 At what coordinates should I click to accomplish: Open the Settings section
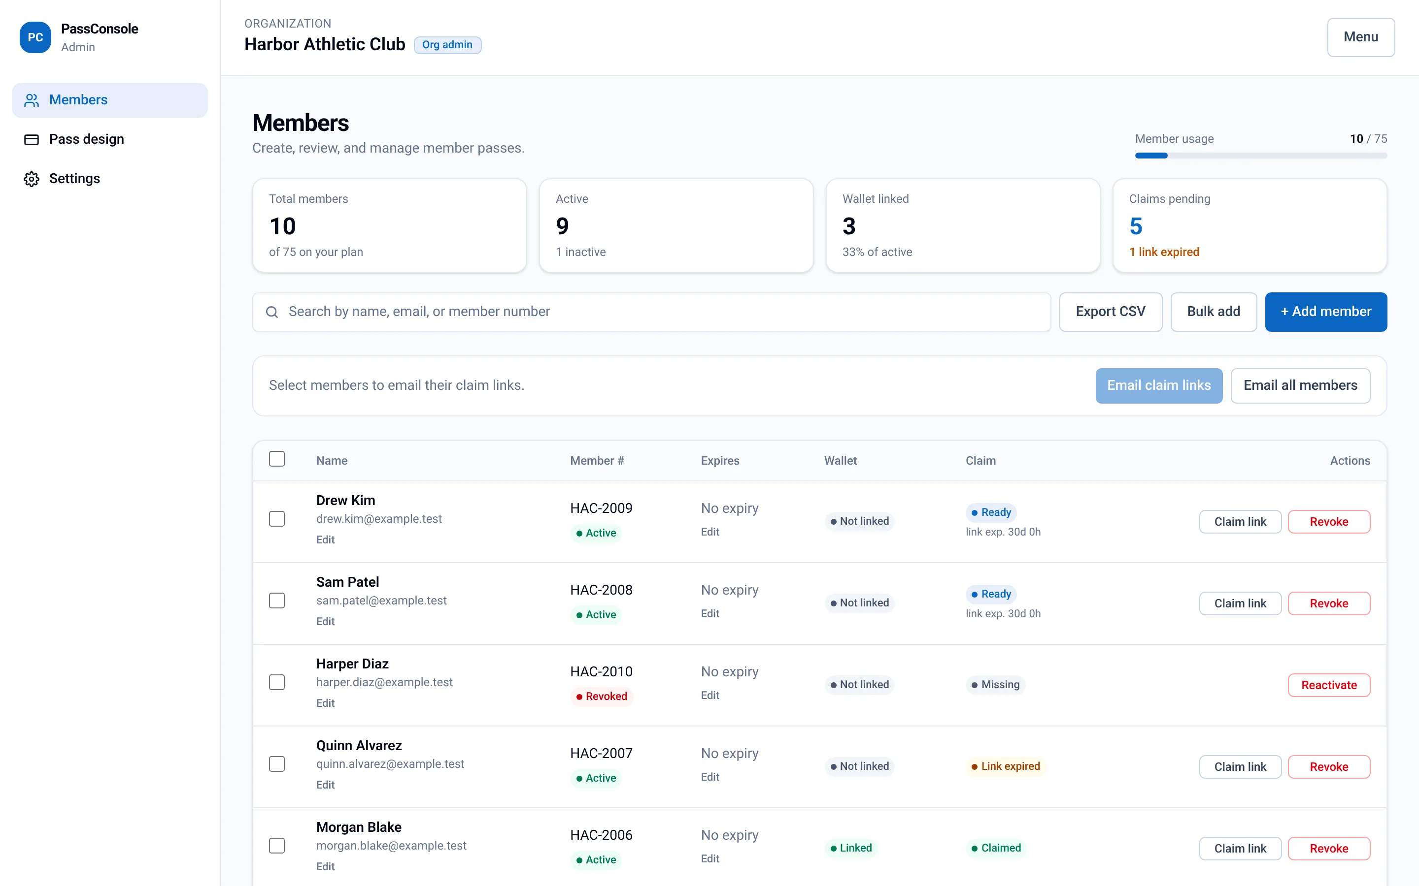(x=110, y=179)
